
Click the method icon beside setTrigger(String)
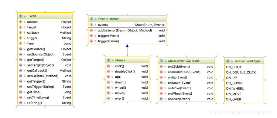coord(20,87)
